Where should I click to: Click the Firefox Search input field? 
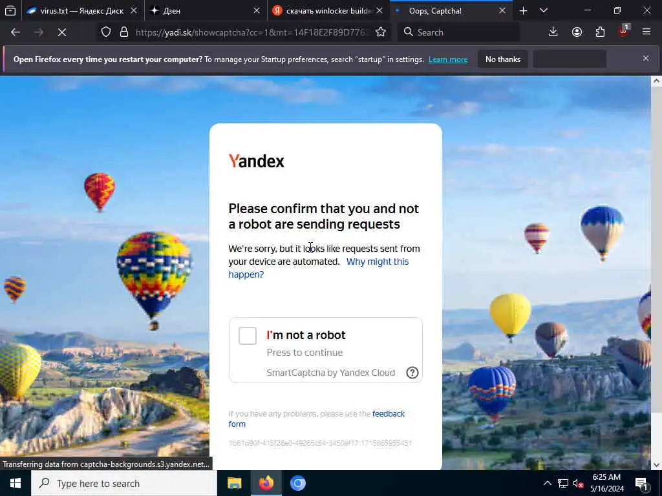[458, 32]
